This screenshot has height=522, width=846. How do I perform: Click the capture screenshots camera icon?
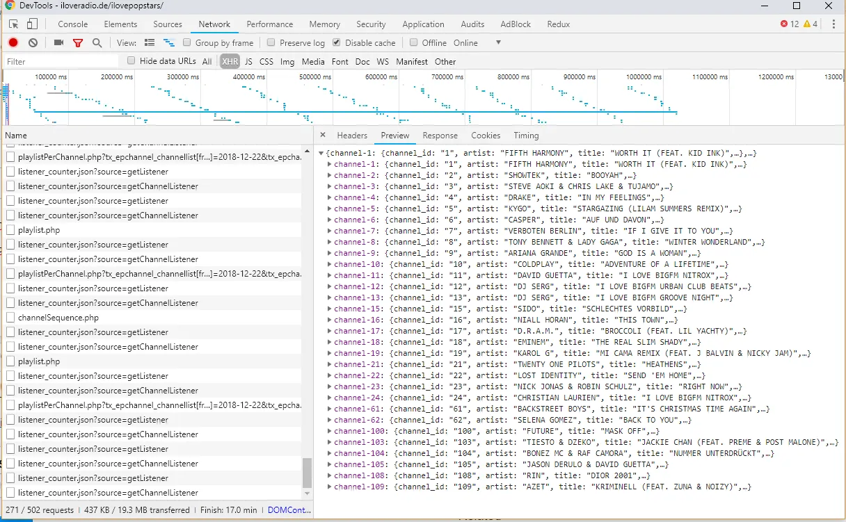point(58,43)
